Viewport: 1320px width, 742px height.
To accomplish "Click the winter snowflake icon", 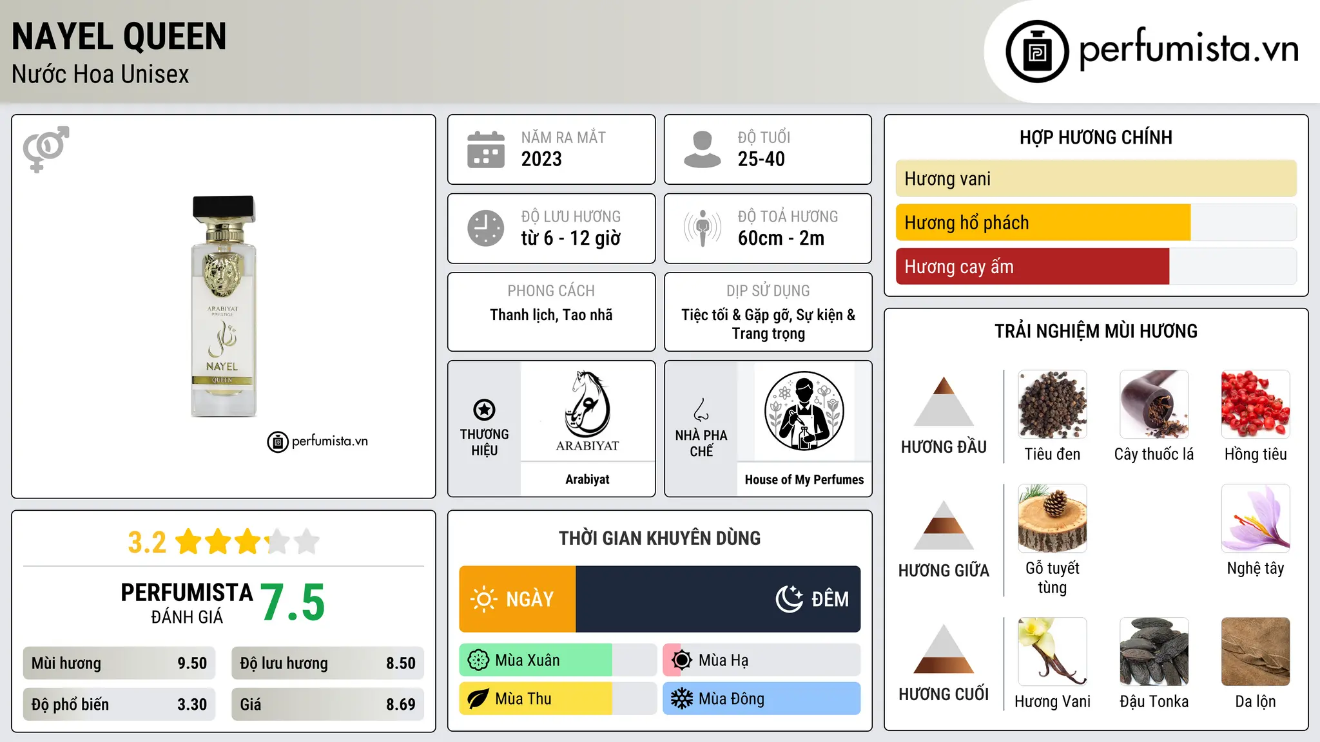I will [x=682, y=699].
